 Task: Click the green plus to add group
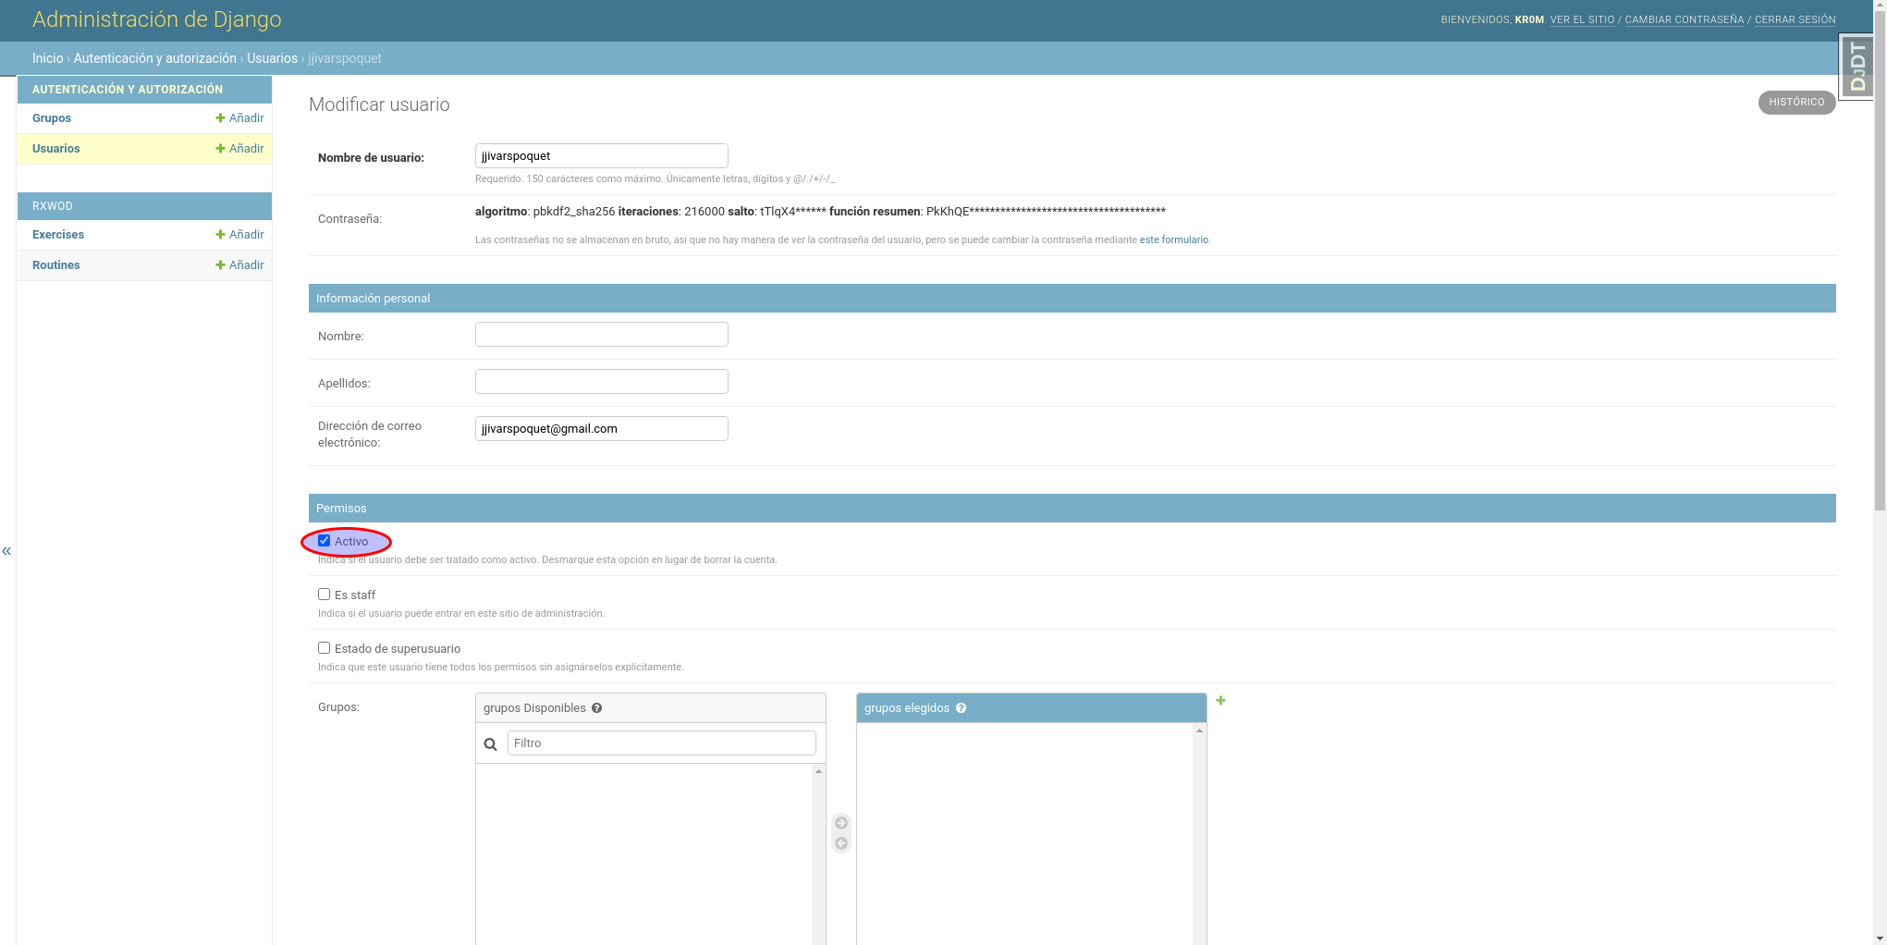click(x=1220, y=701)
